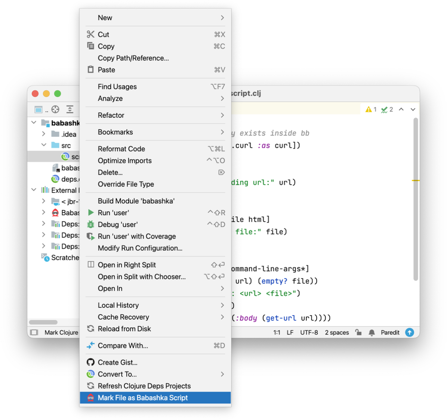Click the 1:1 cursor position indicator

277,333
